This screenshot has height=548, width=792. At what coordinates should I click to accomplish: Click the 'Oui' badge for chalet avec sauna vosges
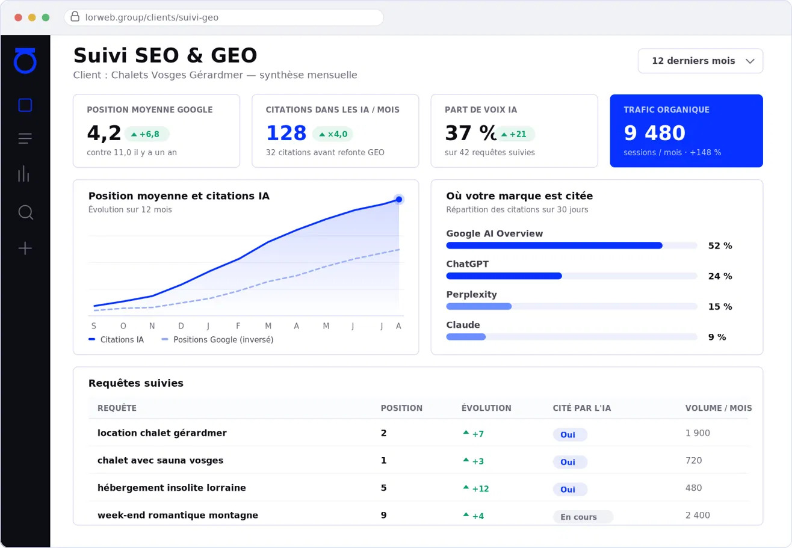pos(570,462)
